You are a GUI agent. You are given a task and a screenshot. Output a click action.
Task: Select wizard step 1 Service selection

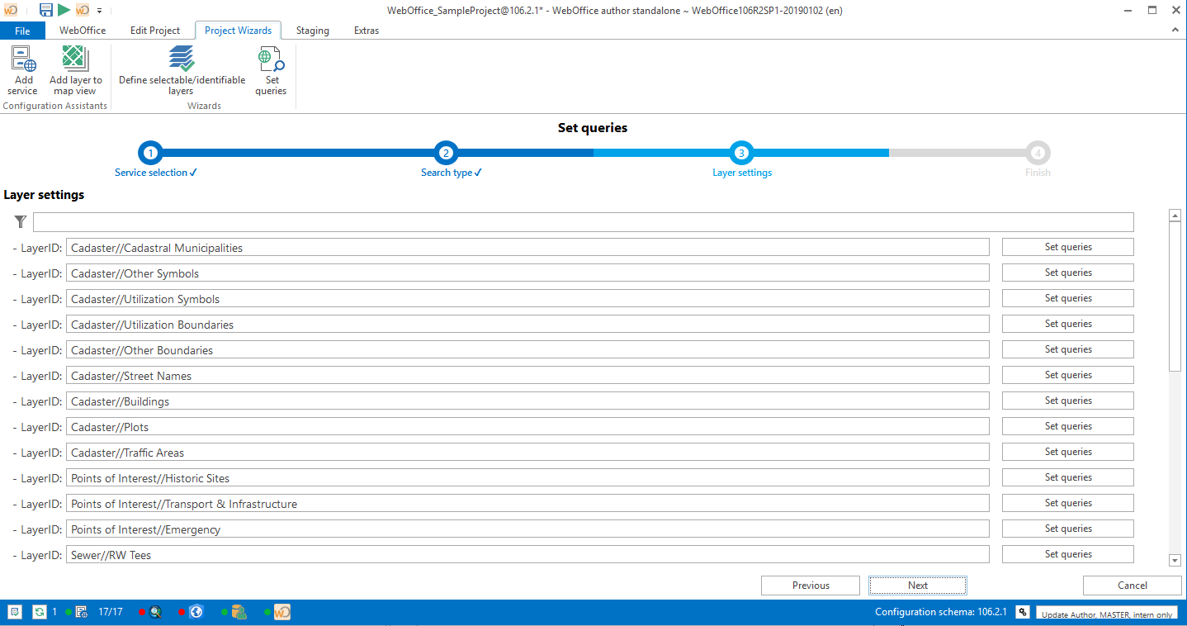click(150, 153)
